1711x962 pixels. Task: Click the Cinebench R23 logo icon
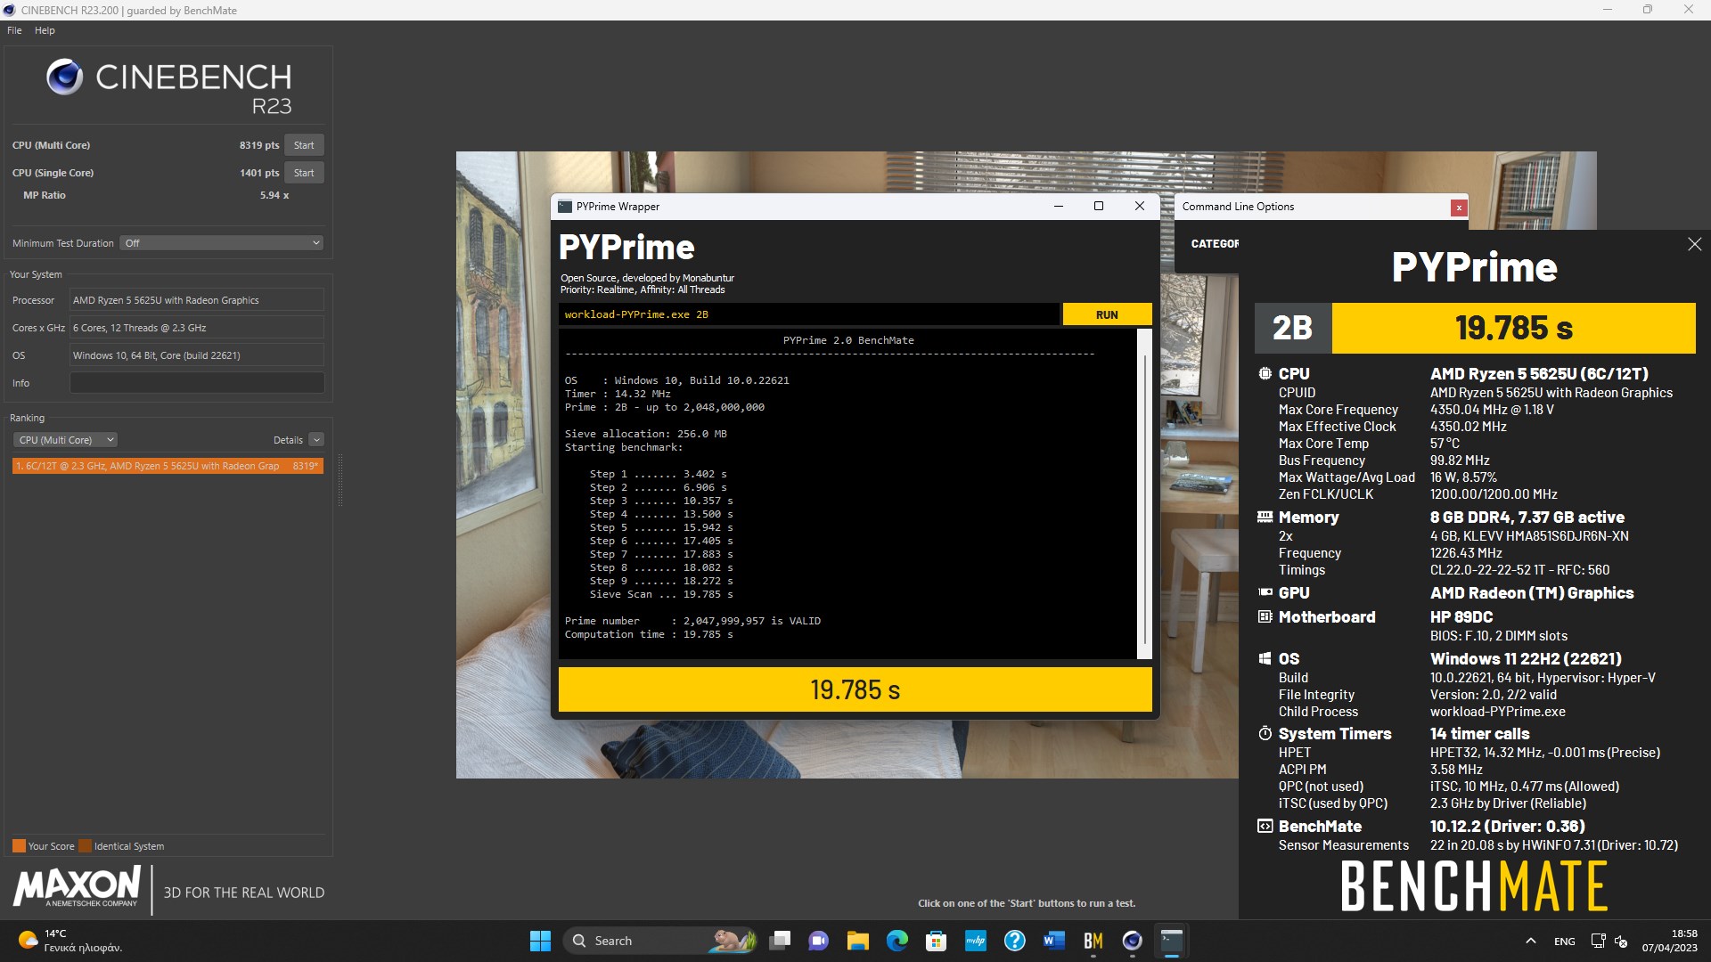[65, 77]
